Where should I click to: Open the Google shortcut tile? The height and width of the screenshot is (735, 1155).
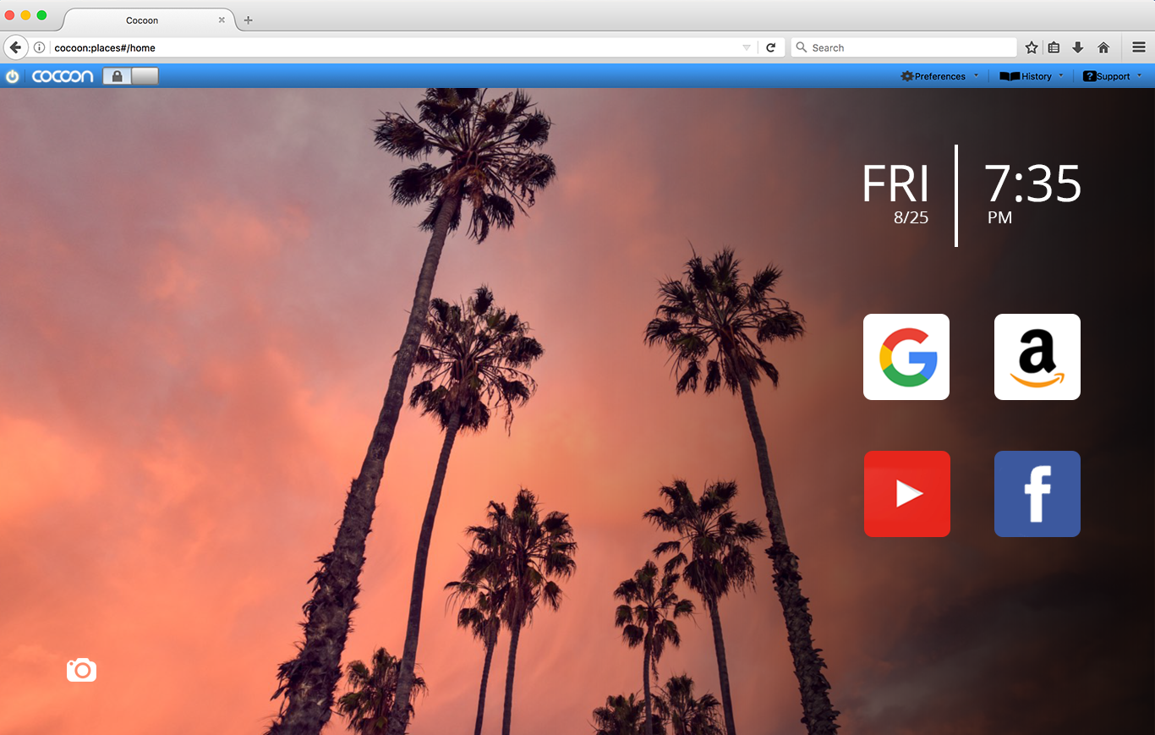click(906, 357)
